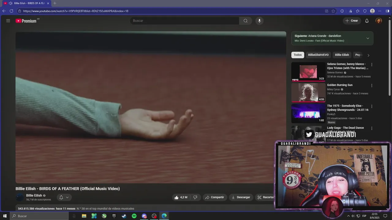This screenshot has width=392, height=220.
Task: Open Spotify from the taskbar
Action: [x=134, y=216]
